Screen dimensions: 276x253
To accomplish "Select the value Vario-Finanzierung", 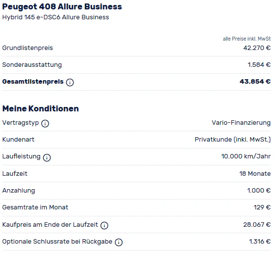I will click(241, 123).
